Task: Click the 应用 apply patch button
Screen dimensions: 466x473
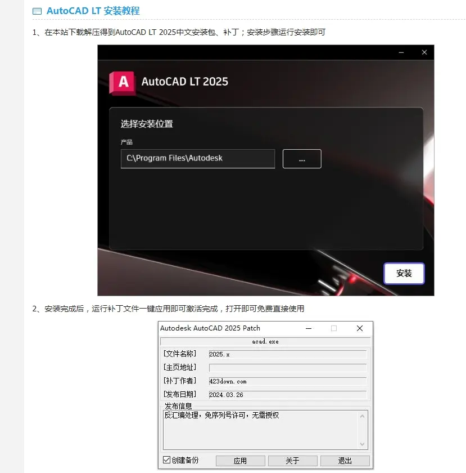Action: 241,461
